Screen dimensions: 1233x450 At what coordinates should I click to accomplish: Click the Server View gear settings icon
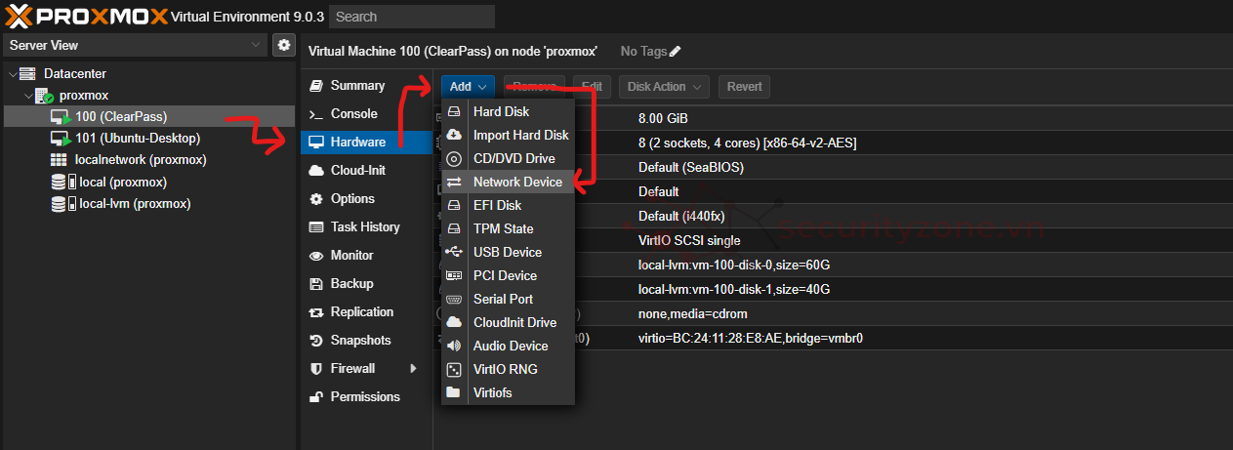(x=283, y=45)
